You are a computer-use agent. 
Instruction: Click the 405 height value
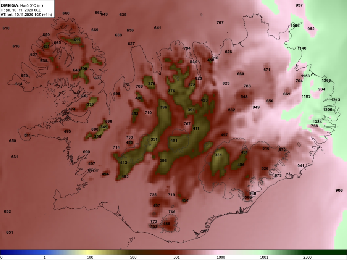[x=125, y=176]
